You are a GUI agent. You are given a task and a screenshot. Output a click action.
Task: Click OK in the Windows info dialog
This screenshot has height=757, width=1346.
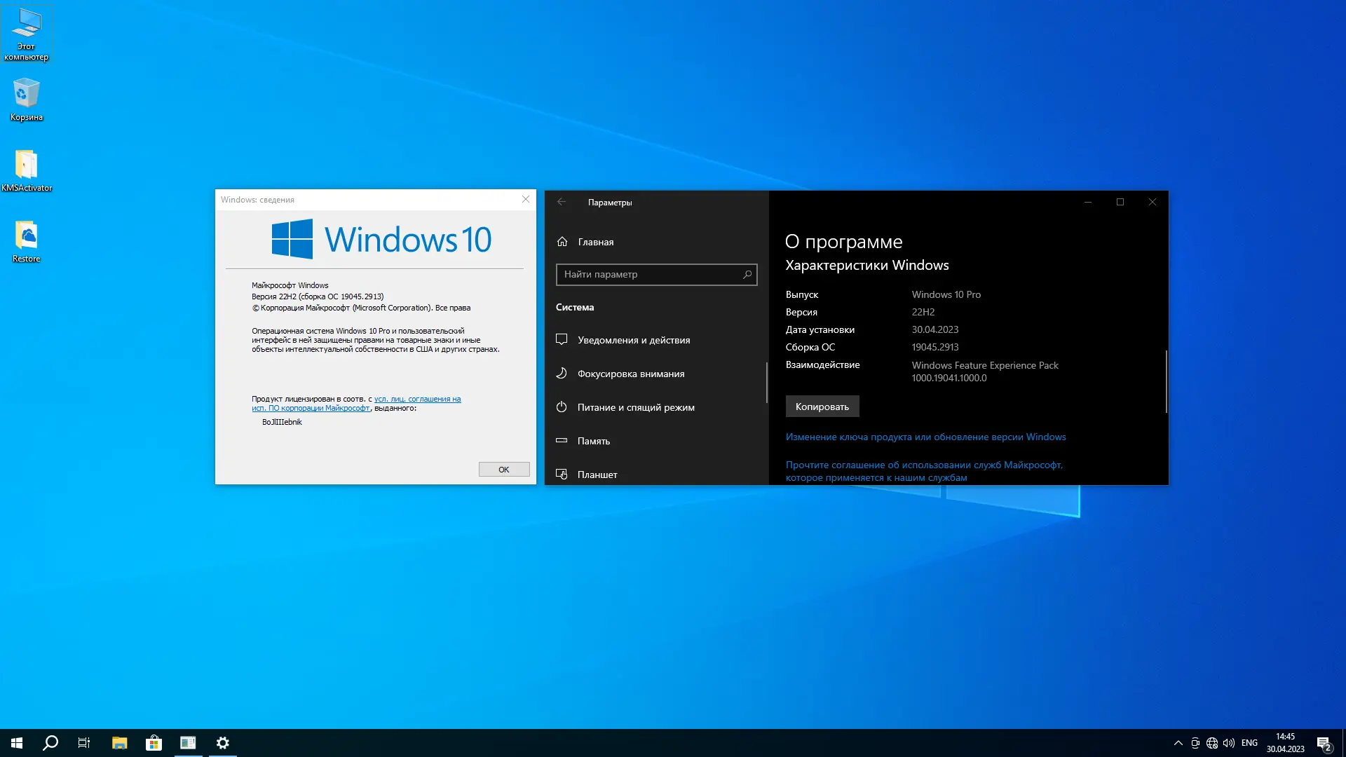point(503,470)
